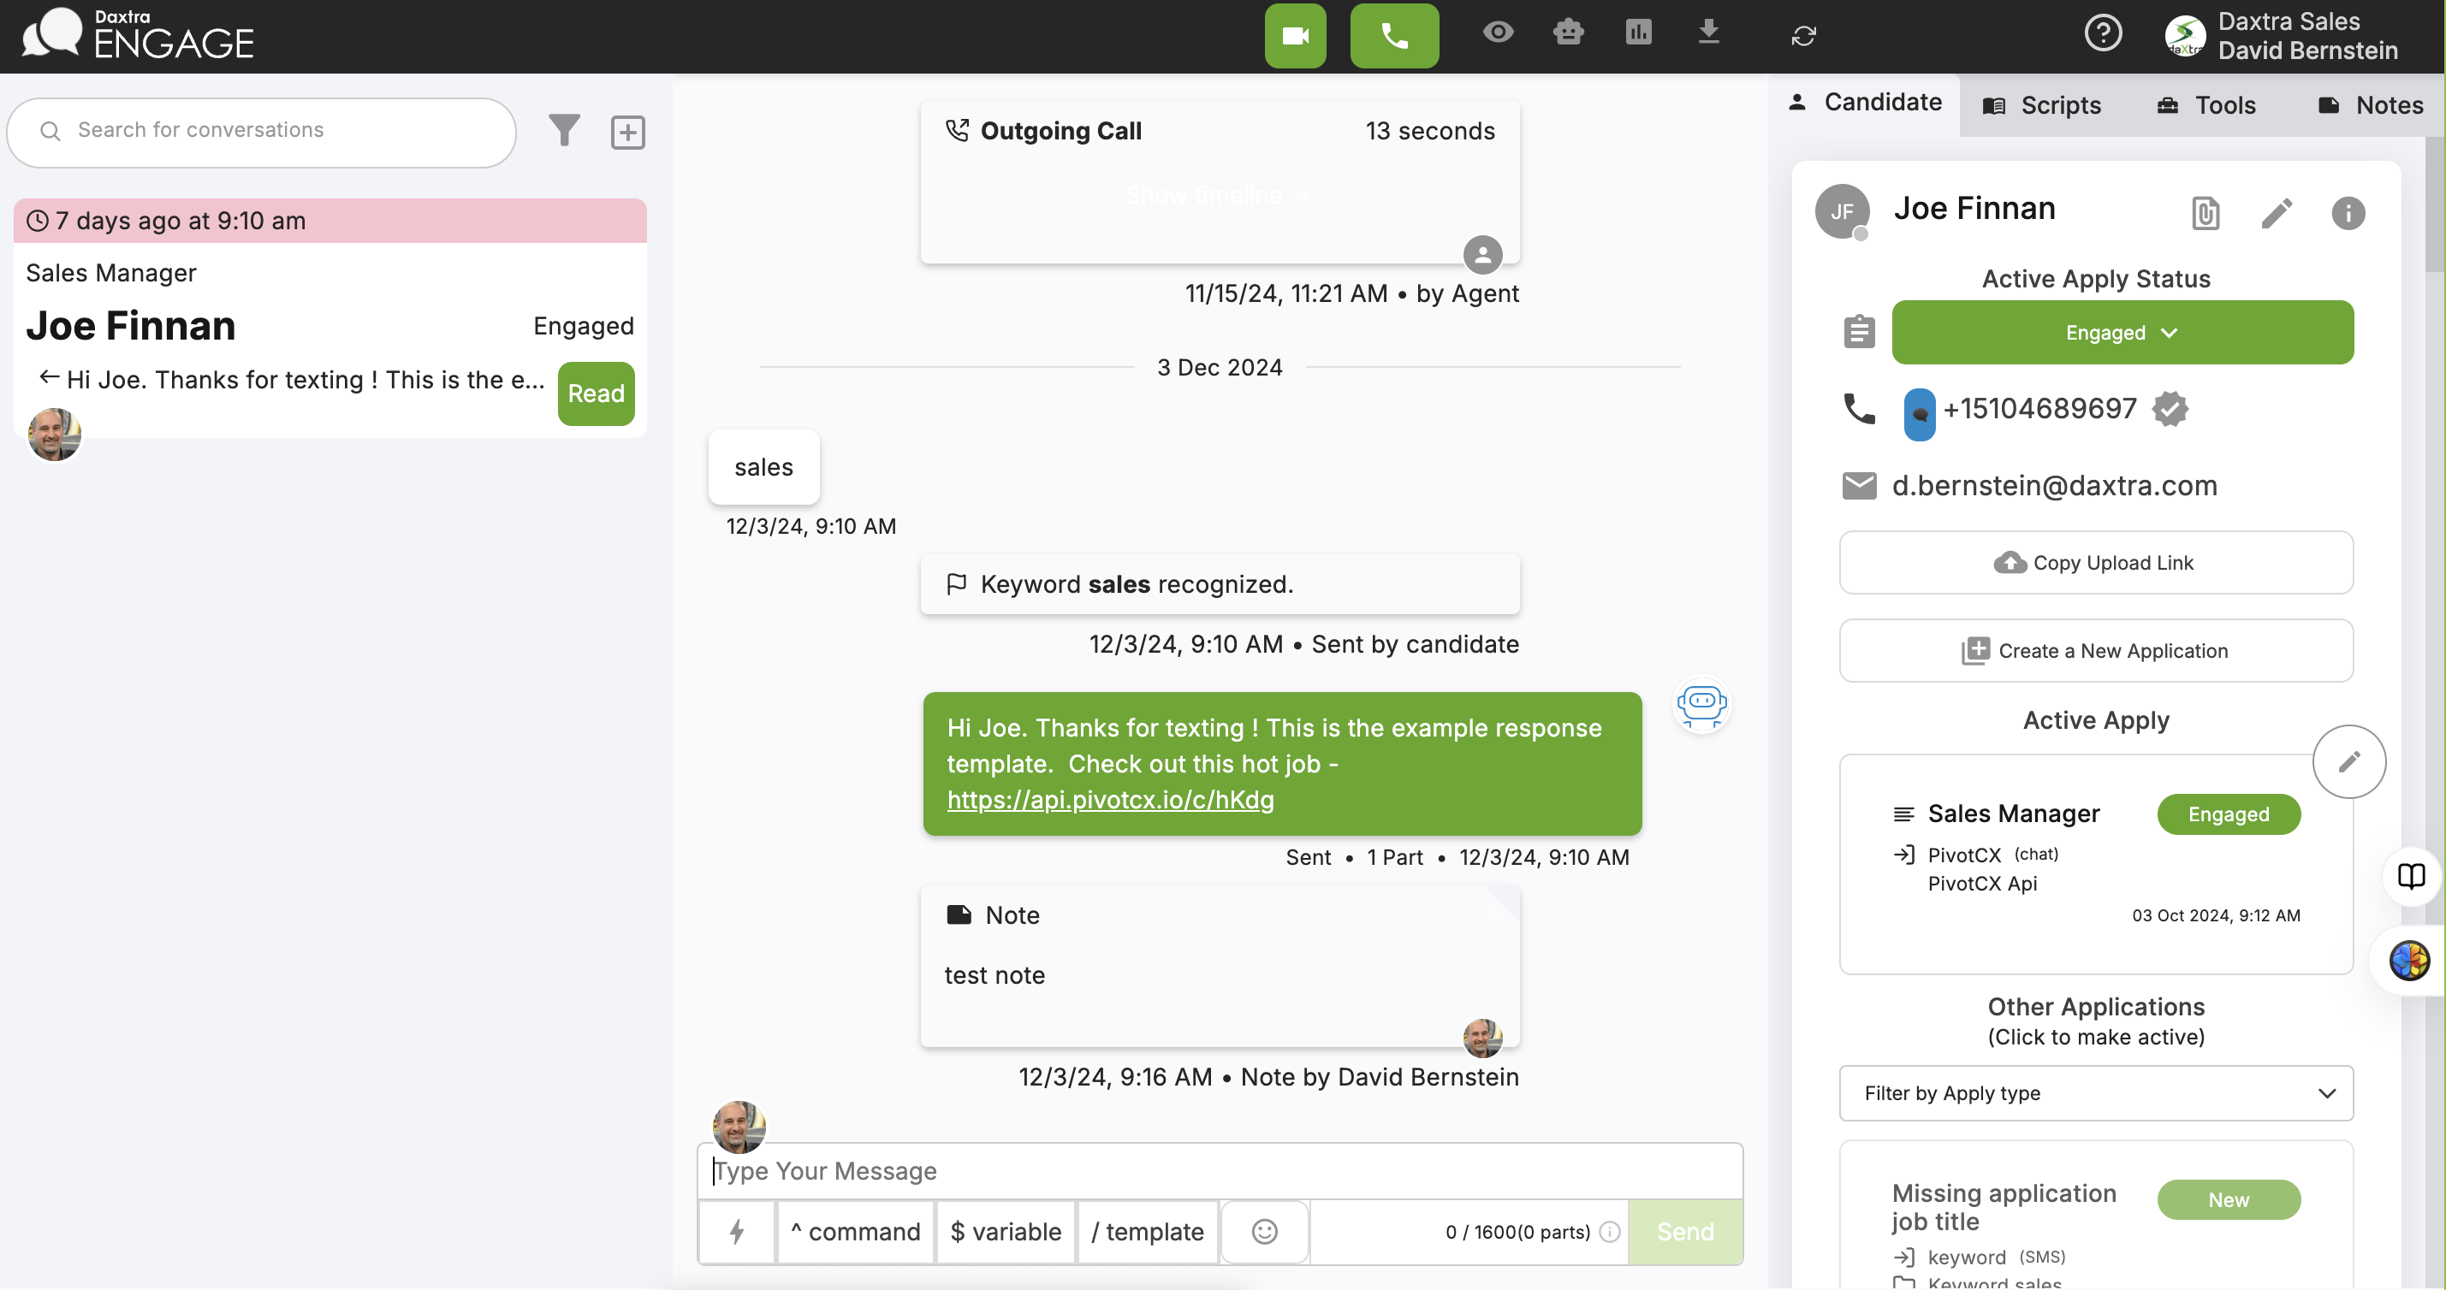Open the chart statistics icon
The image size is (2446, 1290).
(1638, 33)
